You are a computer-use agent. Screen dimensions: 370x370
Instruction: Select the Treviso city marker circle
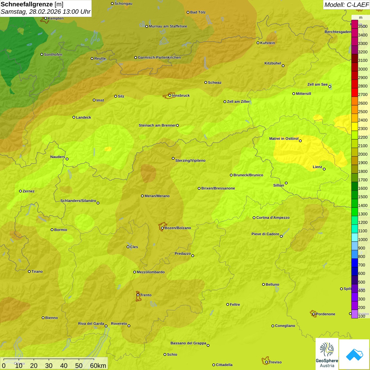[x=266, y=362]
